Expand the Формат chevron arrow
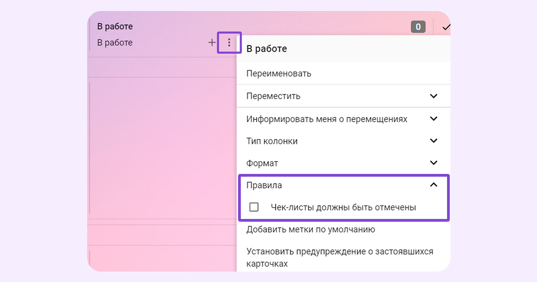537x282 pixels. click(434, 163)
